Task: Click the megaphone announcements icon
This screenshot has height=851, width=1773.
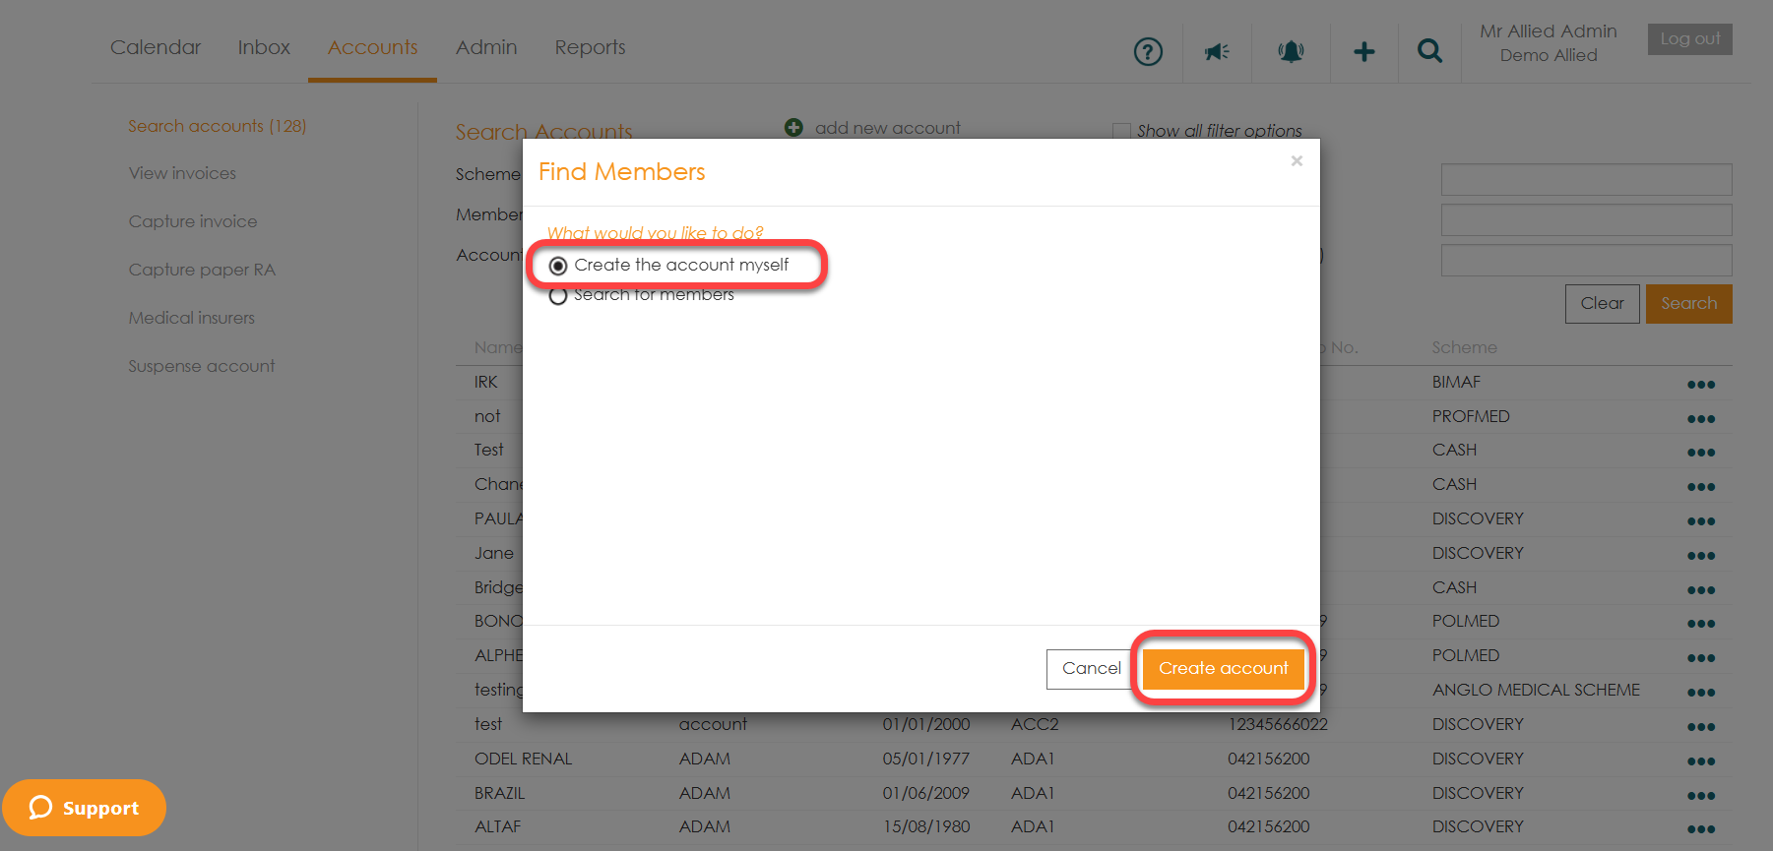Action: (x=1217, y=51)
